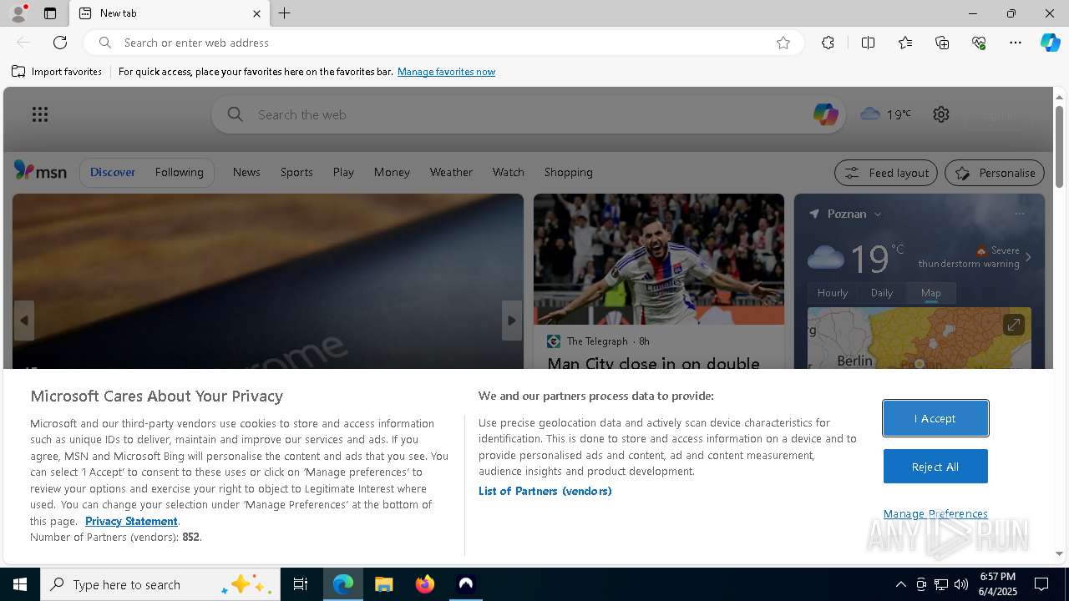Open the Microsoft apps grid launcher
1069x601 pixels.
[40, 114]
